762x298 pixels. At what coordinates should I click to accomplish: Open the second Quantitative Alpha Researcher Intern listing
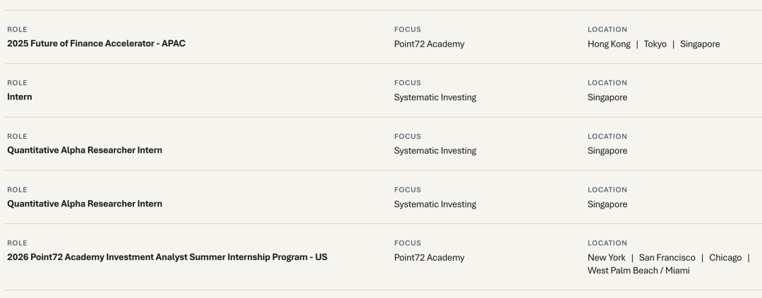85,204
